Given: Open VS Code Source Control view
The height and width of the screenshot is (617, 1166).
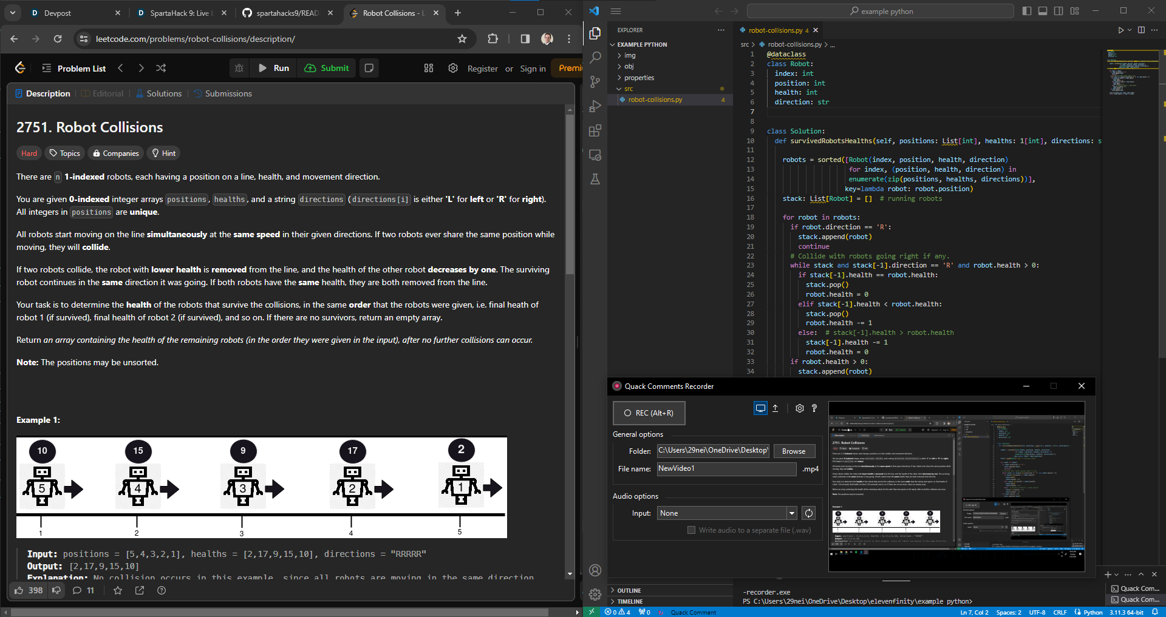Looking at the screenshot, I should (x=595, y=81).
